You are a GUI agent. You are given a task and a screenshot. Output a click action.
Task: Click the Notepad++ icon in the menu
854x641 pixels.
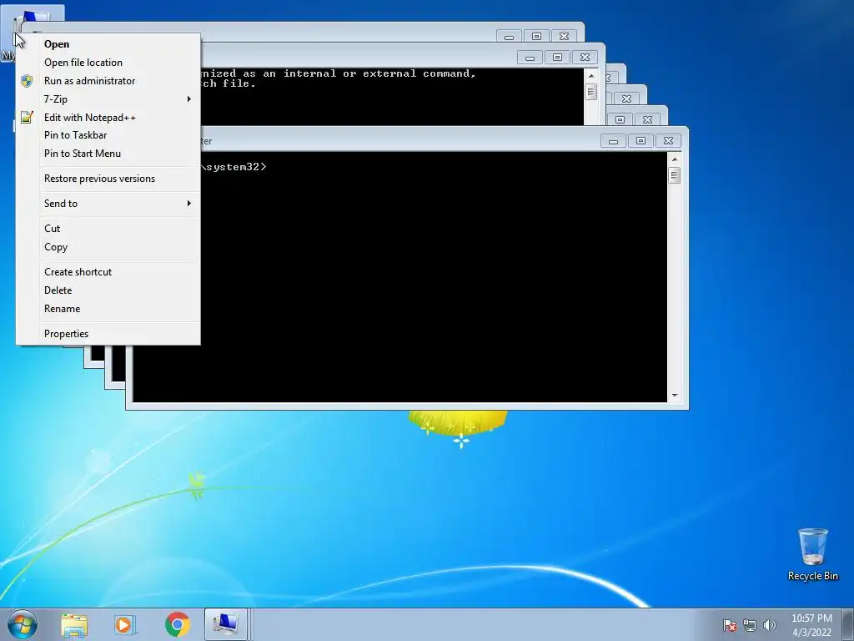coord(27,117)
